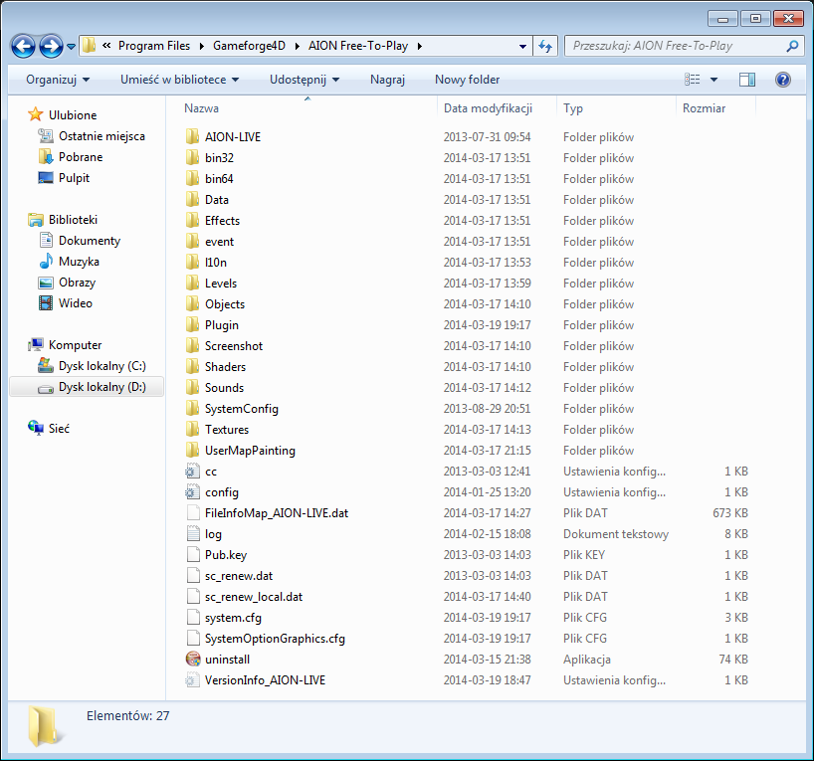Select file system.cfg
Viewport: 814px width, 761px height.
(233, 617)
